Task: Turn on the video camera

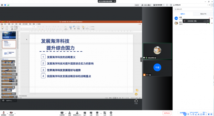Action: pos(11,113)
